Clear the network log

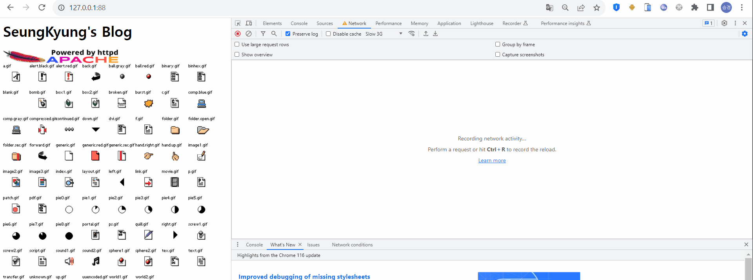point(249,34)
